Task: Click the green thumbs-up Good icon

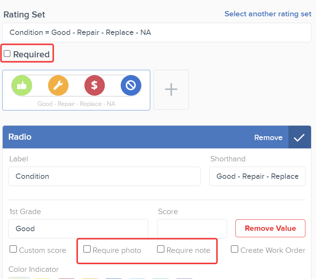Action: [x=22, y=85]
